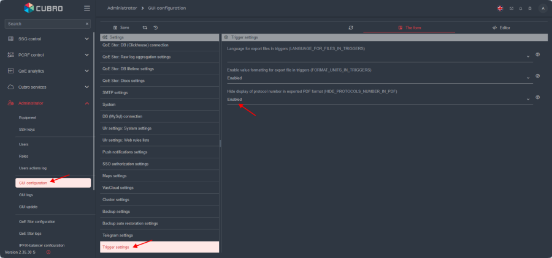Switch to the Editor tab
This screenshot has height=258, width=552.
(500, 28)
